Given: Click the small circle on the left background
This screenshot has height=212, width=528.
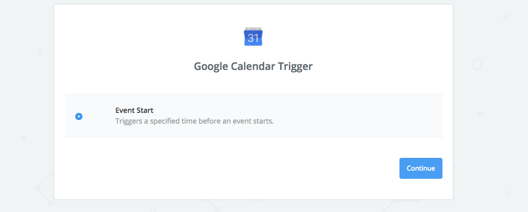Looking at the screenshot, I should tap(24, 138).
